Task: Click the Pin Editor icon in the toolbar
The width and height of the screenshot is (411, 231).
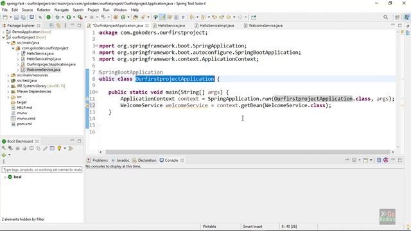Action: [254, 17]
